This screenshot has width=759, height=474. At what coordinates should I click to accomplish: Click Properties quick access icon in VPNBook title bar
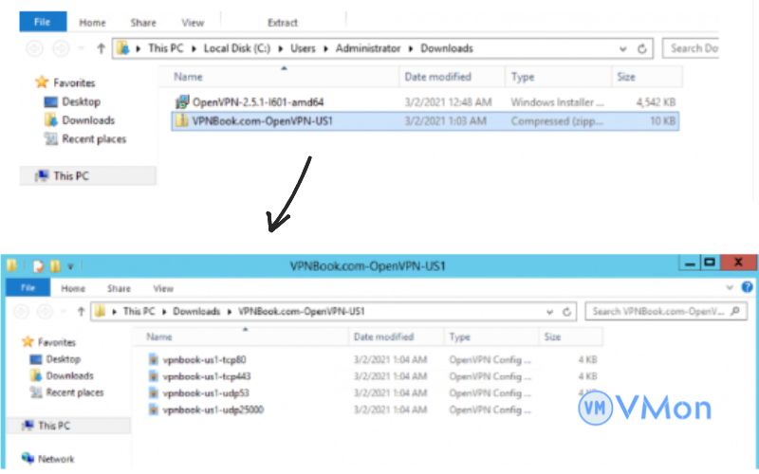pos(39,266)
